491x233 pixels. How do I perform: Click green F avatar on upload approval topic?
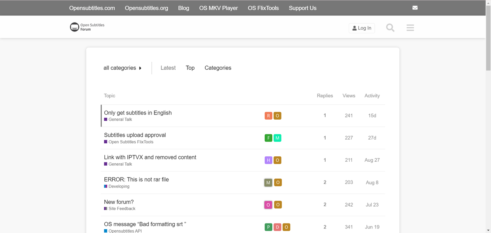268,138
